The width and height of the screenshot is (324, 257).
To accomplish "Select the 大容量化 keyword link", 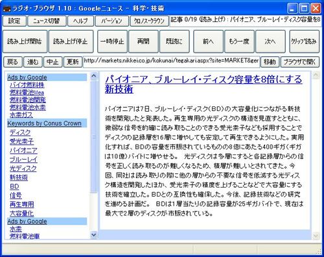I will coord(21,214).
